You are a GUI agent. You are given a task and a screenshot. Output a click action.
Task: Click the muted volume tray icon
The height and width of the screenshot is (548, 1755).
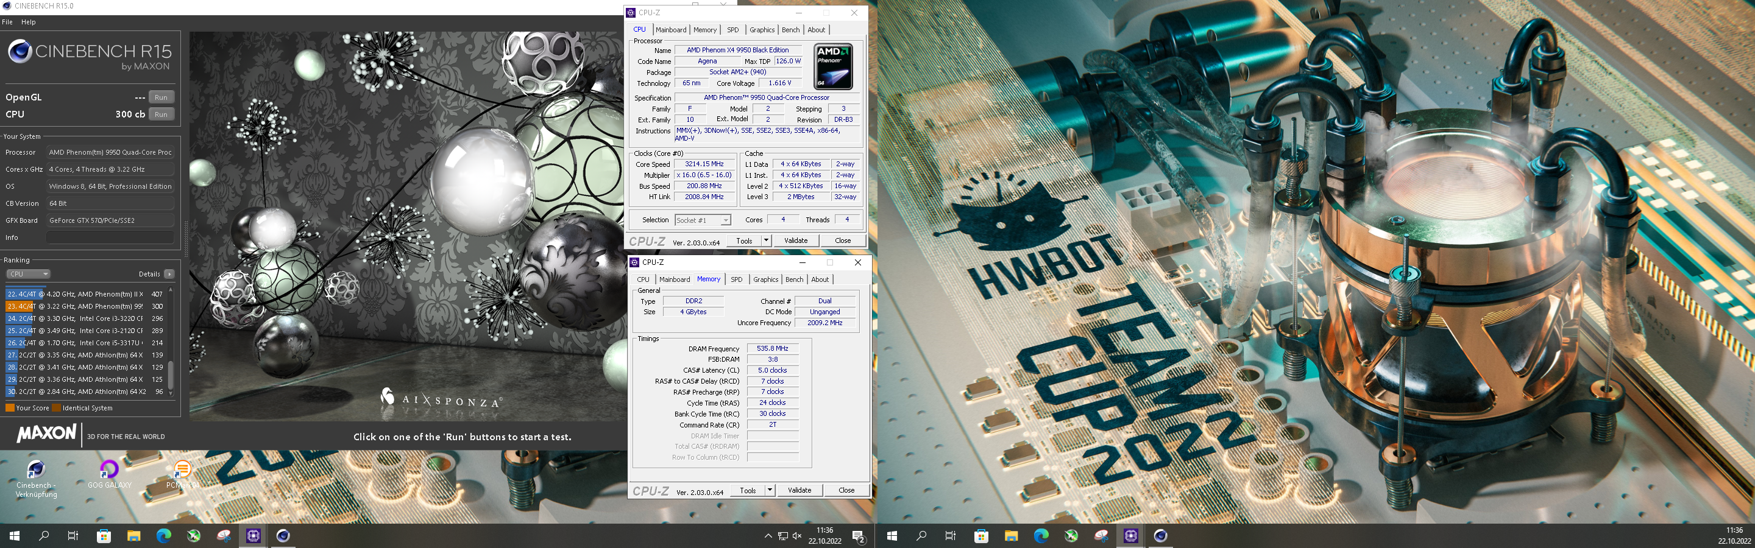797,536
